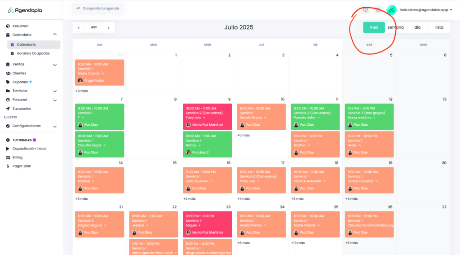Open the help question-mark icon
This screenshot has height=255, width=460.
point(366,10)
